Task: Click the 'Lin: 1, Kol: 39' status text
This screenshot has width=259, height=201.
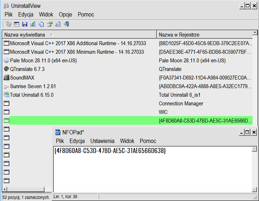Action: [66, 197]
